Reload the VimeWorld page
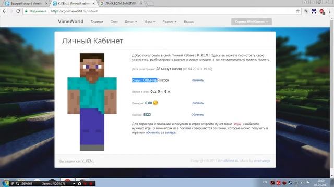This screenshot has width=334, height=187. (x=18, y=11)
